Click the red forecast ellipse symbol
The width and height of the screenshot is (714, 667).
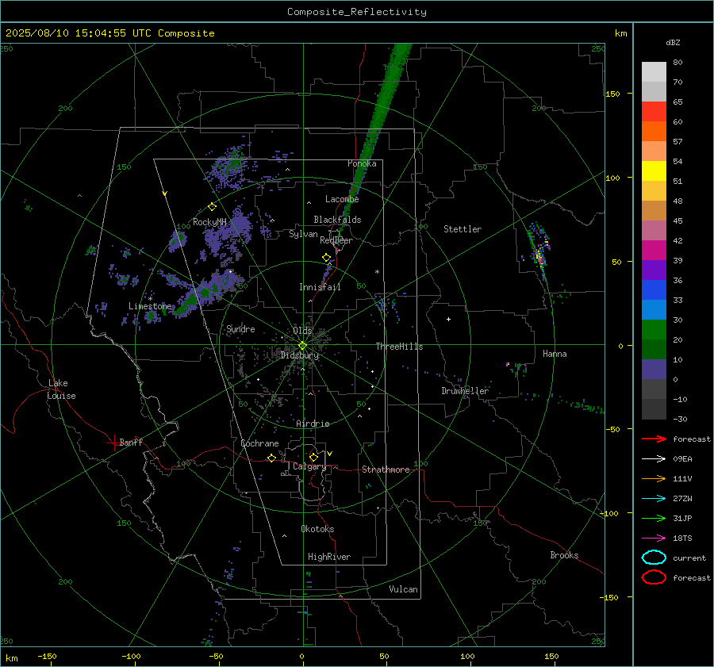(x=654, y=577)
